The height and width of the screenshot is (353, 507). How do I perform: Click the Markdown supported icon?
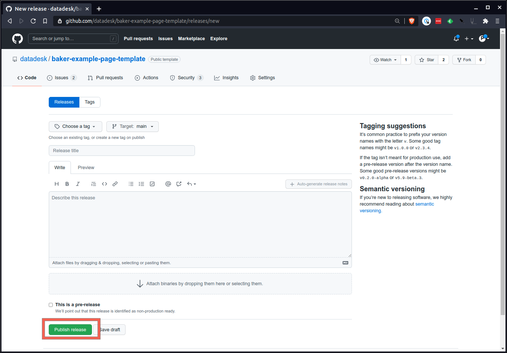[x=345, y=263]
